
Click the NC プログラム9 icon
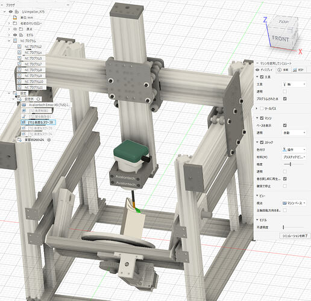(19, 76)
